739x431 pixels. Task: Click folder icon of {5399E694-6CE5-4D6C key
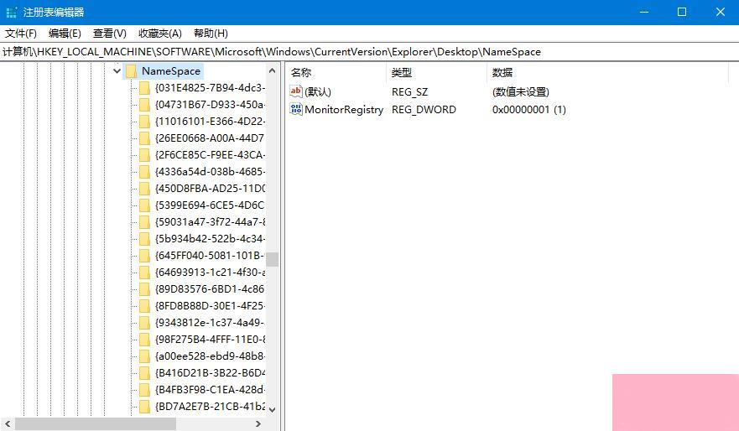click(x=144, y=205)
